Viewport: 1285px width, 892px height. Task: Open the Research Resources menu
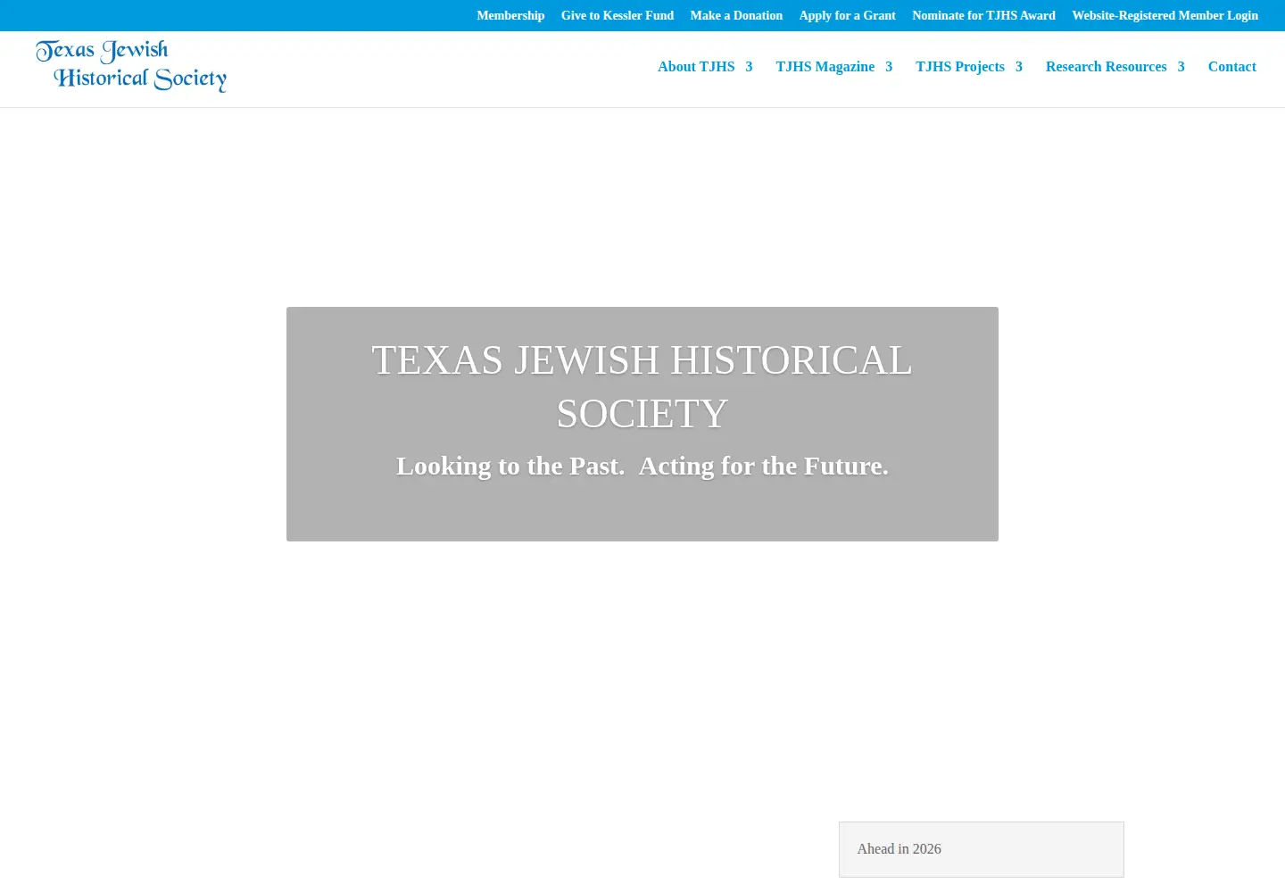point(1107,67)
